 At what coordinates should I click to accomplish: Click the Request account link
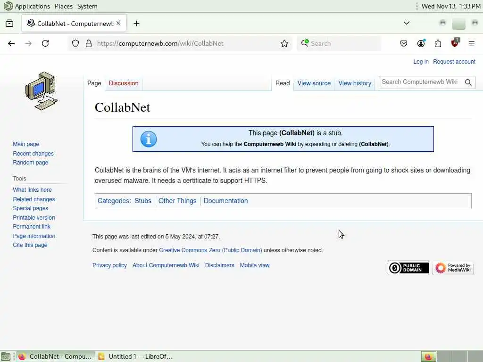[x=454, y=62]
